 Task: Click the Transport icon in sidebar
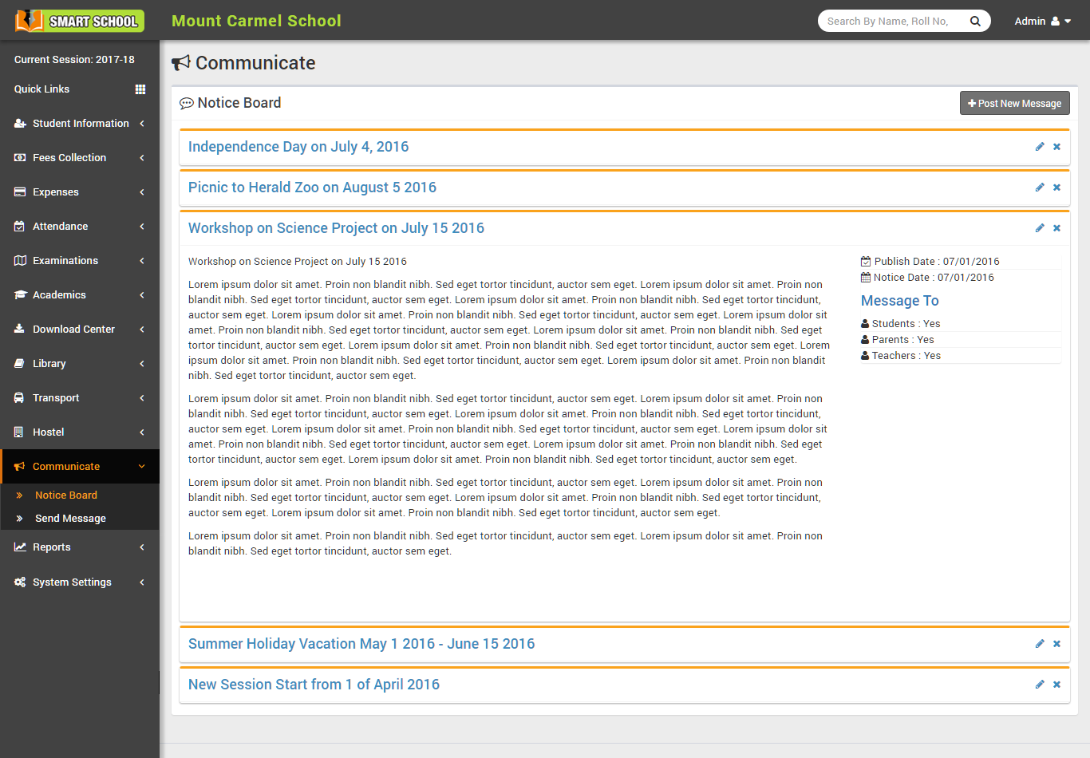tap(18, 397)
